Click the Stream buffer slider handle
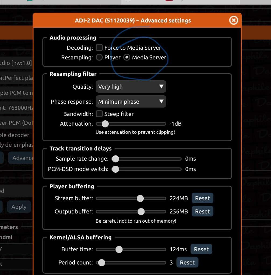The width and height of the screenshot is (271, 275). click(x=140, y=198)
